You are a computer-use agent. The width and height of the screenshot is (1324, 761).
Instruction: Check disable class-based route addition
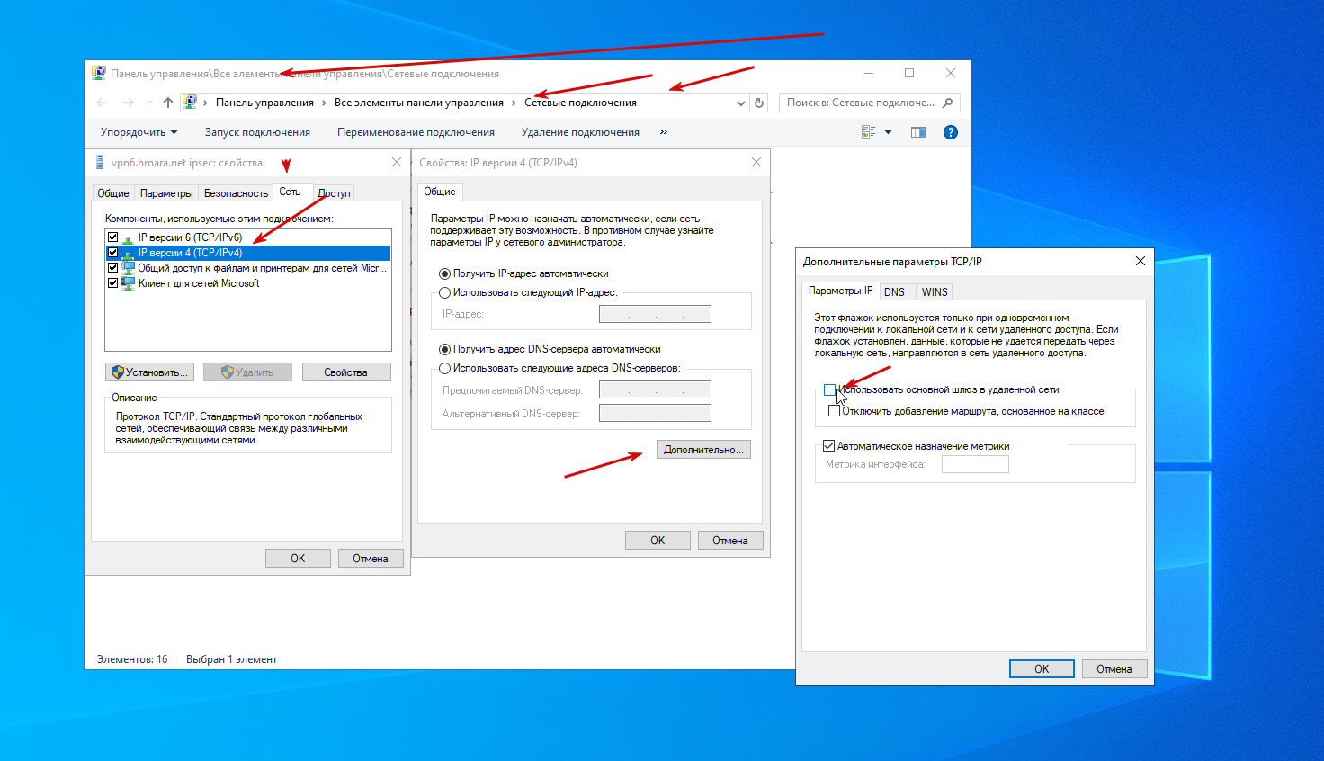pyautogui.click(x=834, y=411)
